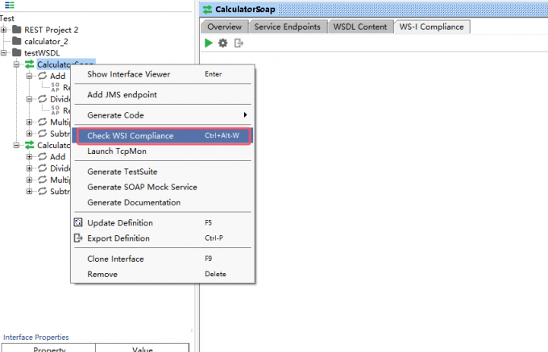
Task: Select the testWSDL project label
Action: tap(42, 52)
